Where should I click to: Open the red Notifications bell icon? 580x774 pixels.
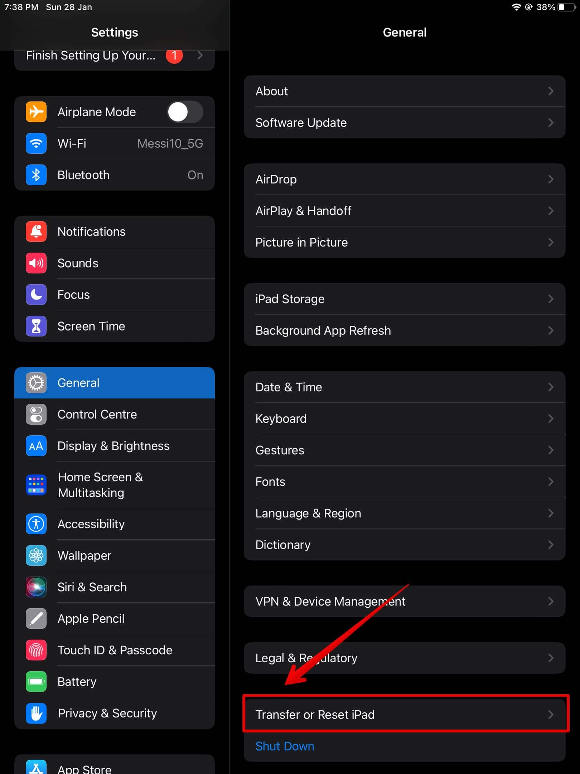click(36, 231)
